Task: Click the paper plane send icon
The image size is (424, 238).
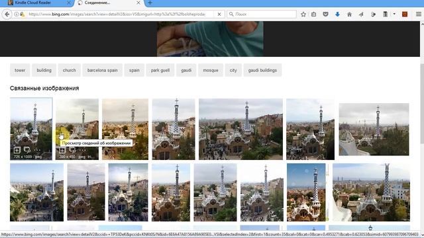Action: [x=361, y=15]
